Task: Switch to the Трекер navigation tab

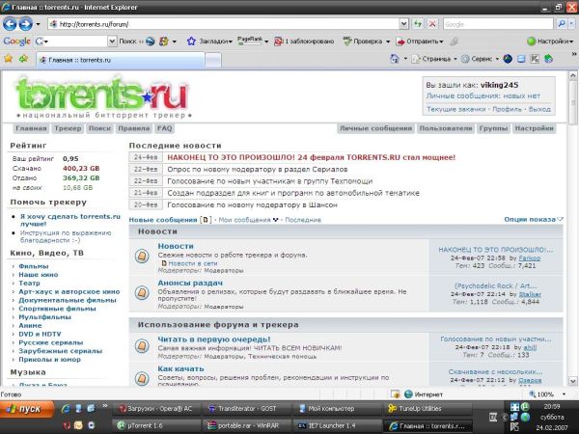Action: (x=68, y=127)
